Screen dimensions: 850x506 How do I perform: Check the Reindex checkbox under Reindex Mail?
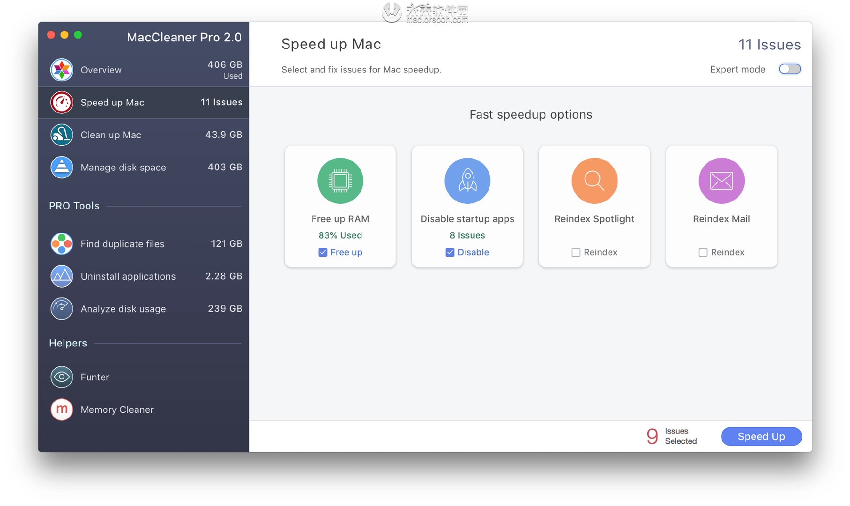point(703,253)
